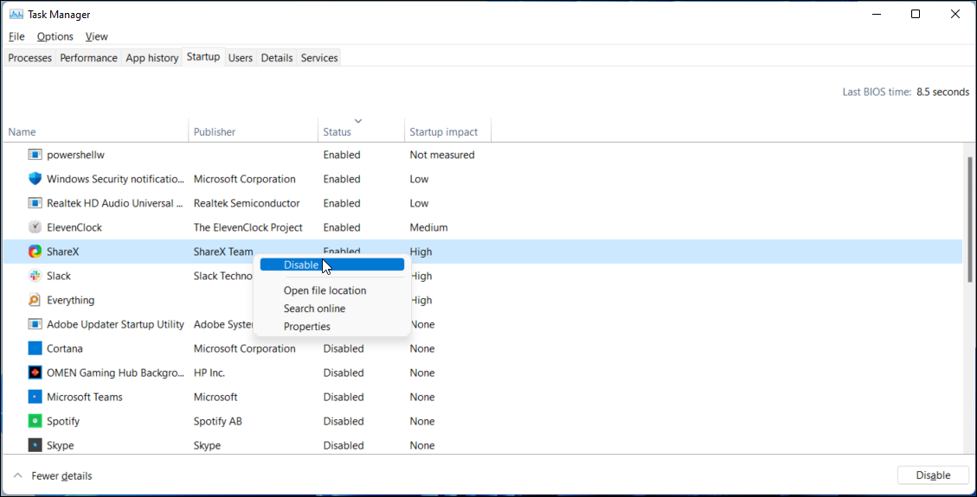Select the Microsoft Teams row name
The height and width of the screenshot is (497, 977).
click(x=85, y=397)
